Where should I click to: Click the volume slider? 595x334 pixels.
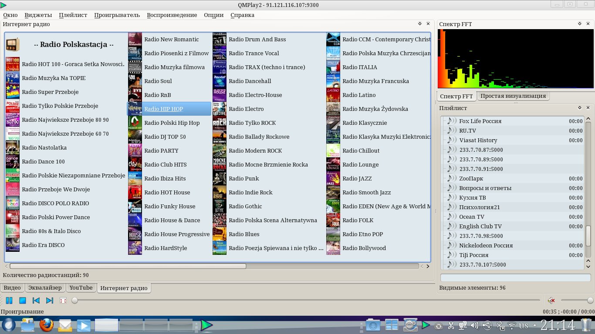[577, 300]
